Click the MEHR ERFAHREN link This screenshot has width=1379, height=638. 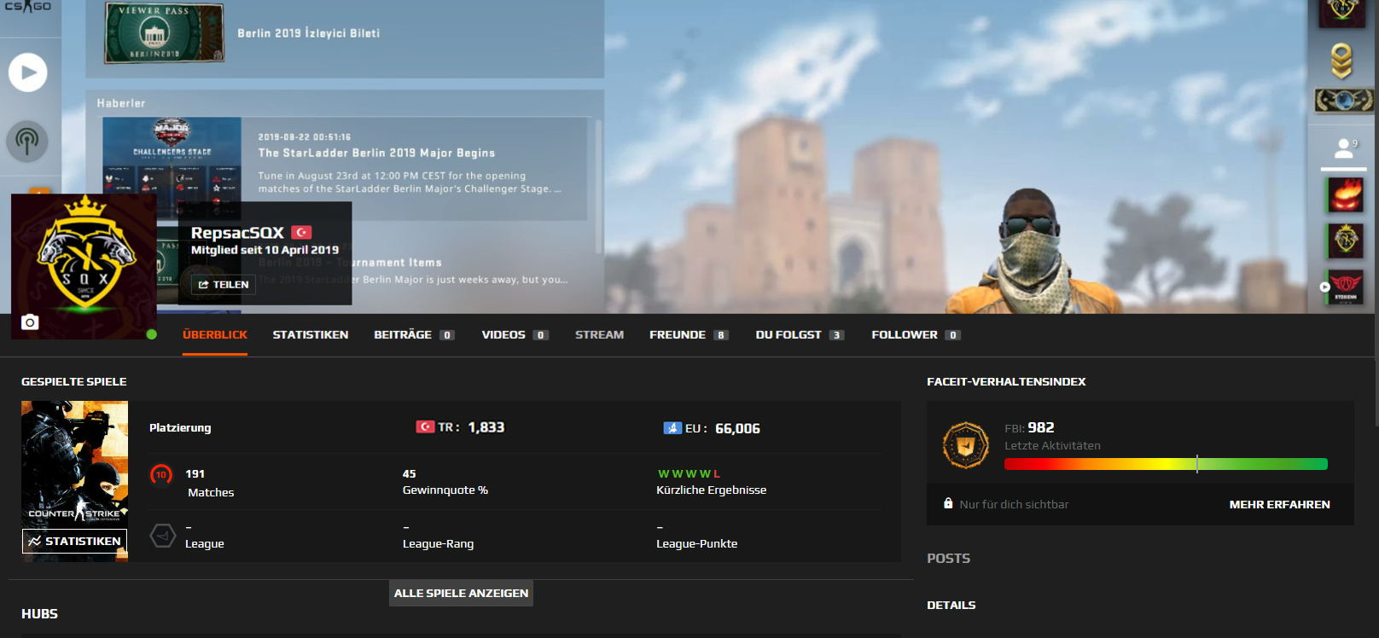click(1279, 504)
